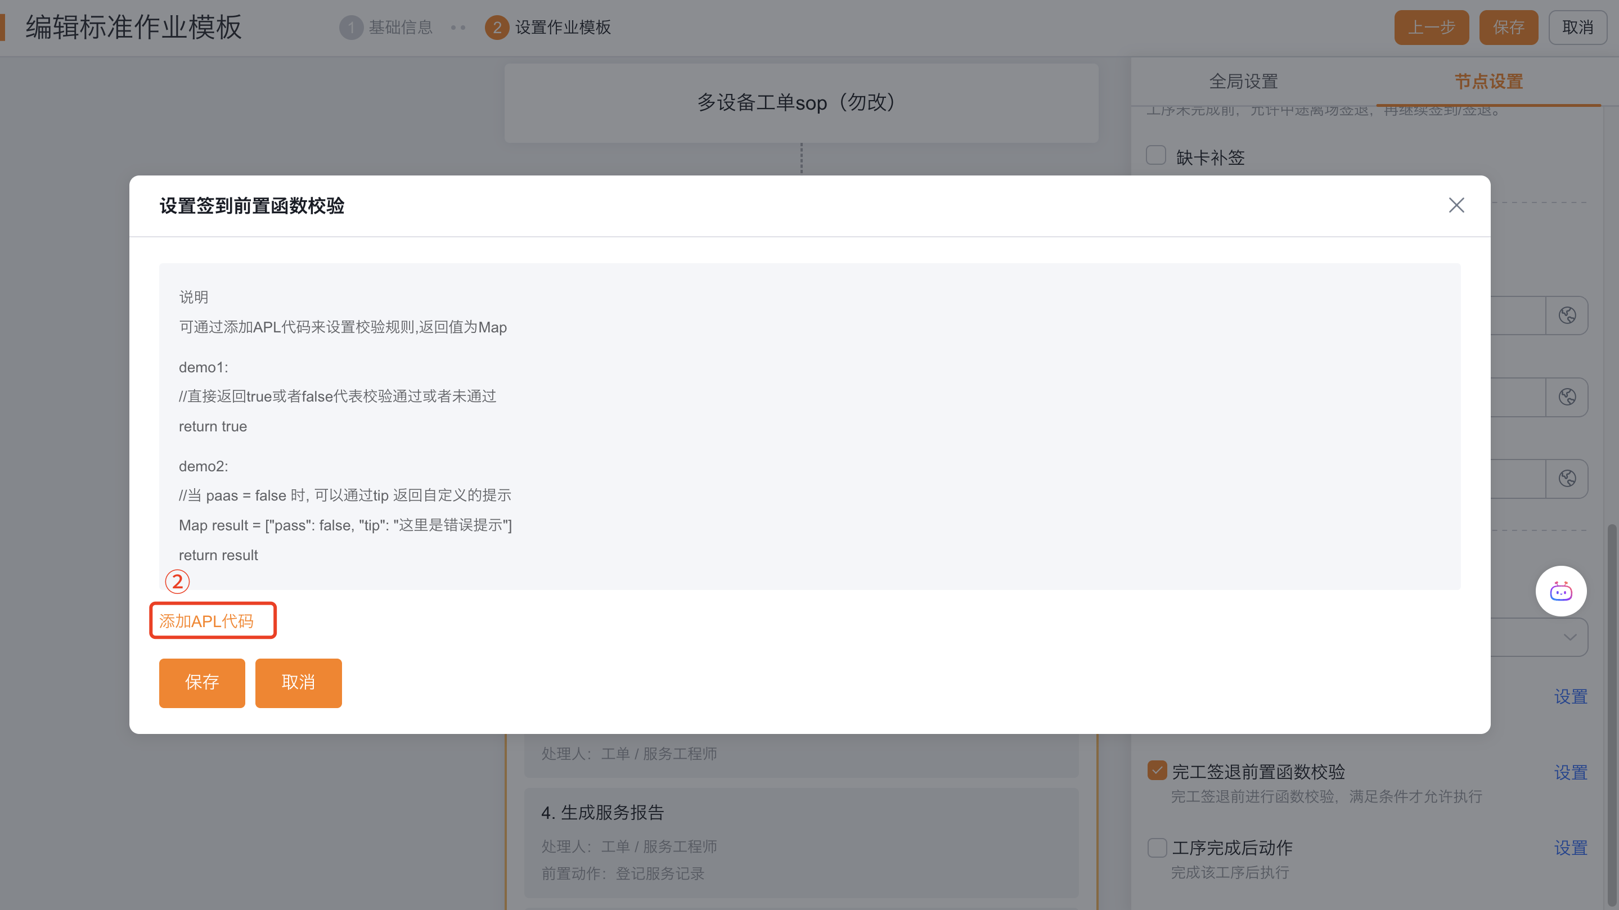
Task: Enable the 工序完成后动作 checkbox
Action: pyautogui.click(x=1157, y=847)
